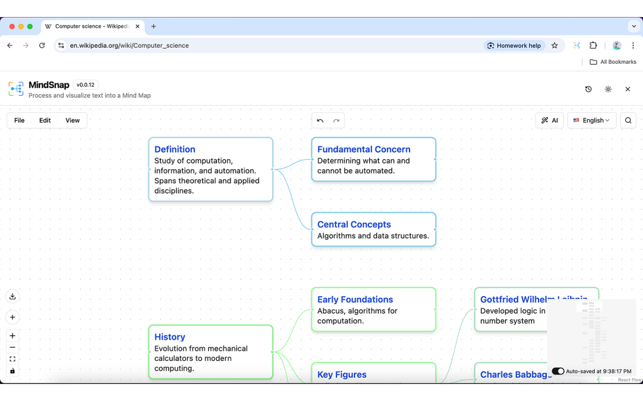Open the browser tab list chevron
The width and height of the screenshot is (643, 401).
click(634, 26)
